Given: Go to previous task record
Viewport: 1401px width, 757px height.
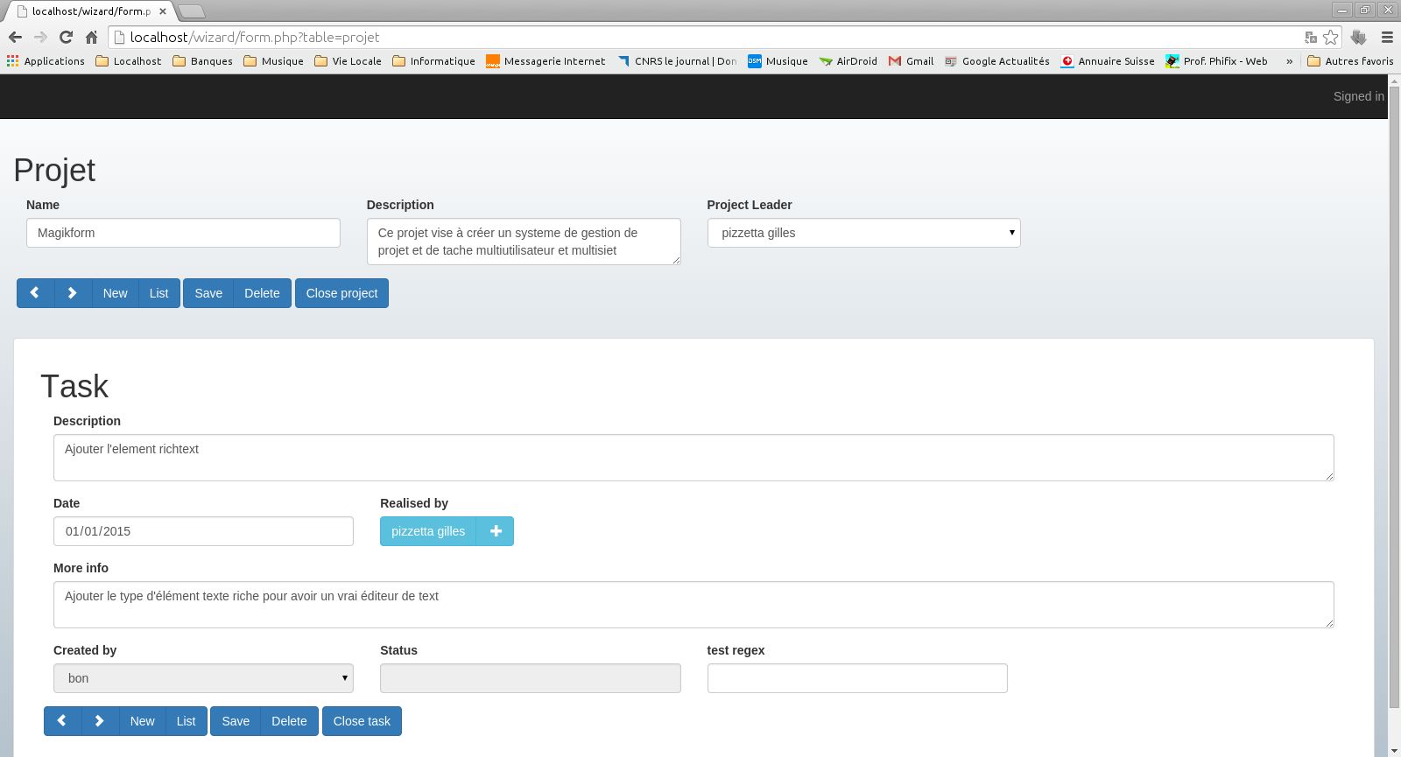Looking at the screenshot, I should pyautogui.click(x=62, y=721).
